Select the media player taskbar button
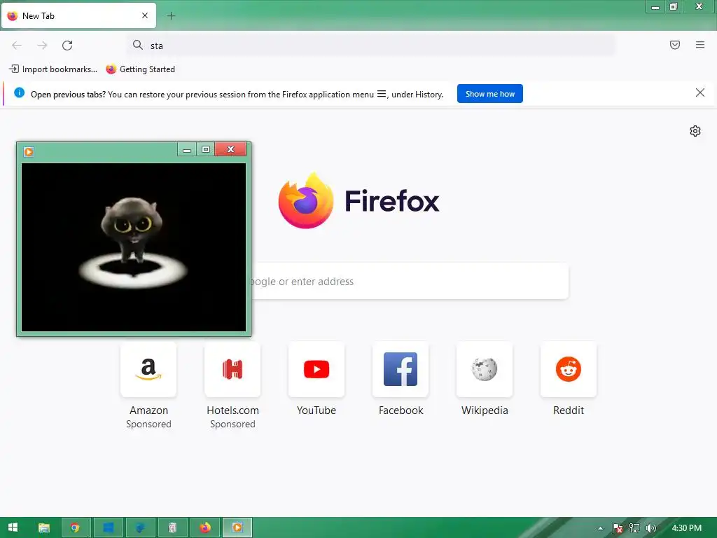Viewport: 717px width, 538px height. click(237, 527)
